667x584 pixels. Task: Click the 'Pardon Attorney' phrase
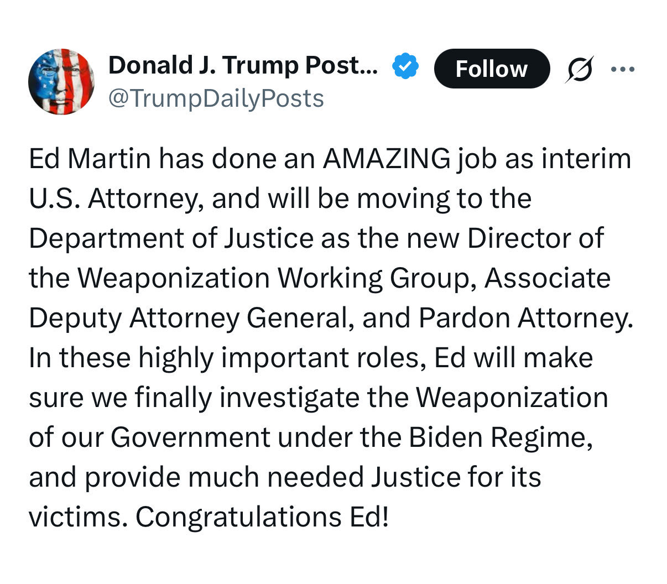click(525, 318)
